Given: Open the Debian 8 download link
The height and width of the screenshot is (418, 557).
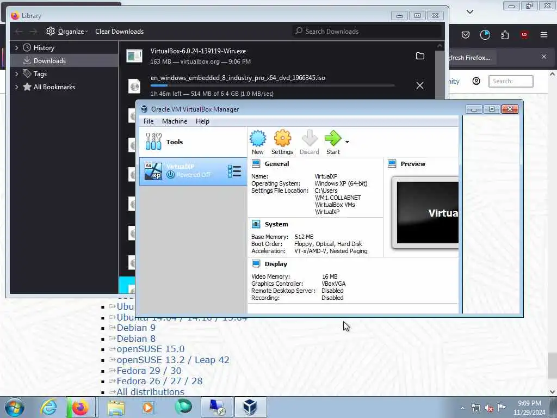Looking at the screenshot, I should click(x=136, y=339).
